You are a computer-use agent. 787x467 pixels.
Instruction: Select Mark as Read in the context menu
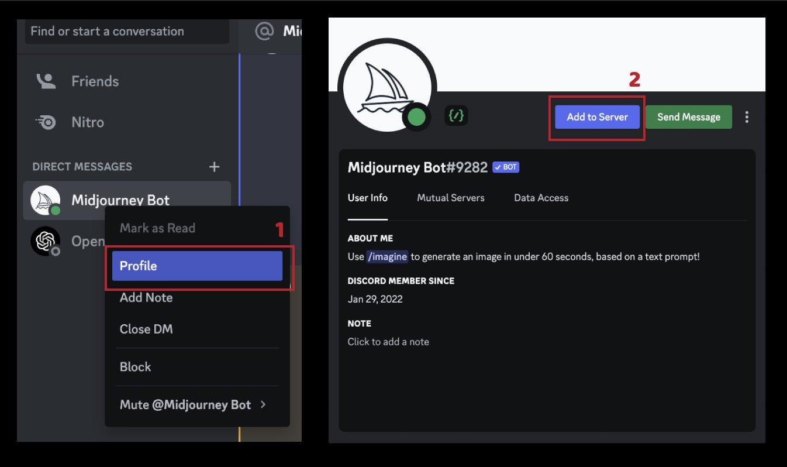click(197, 228)
